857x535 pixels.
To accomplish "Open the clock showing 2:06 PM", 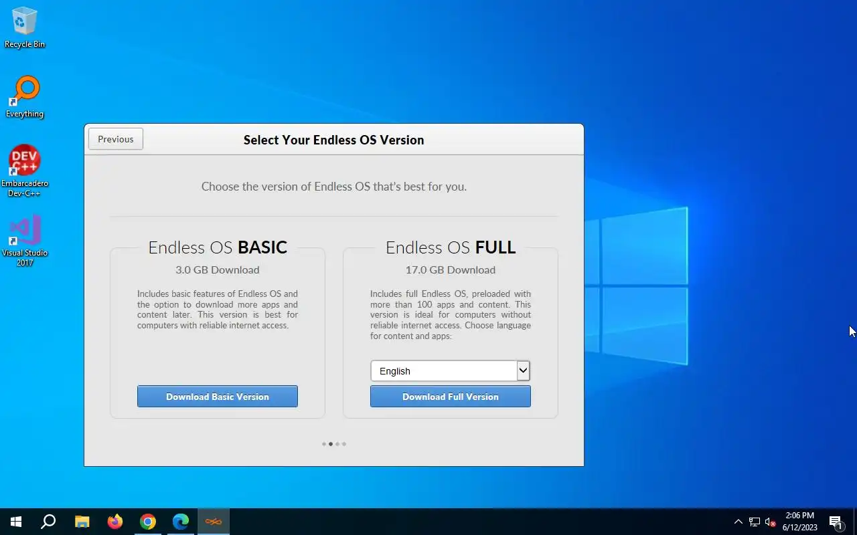I will pyautogui.click(x=800, y=522).
